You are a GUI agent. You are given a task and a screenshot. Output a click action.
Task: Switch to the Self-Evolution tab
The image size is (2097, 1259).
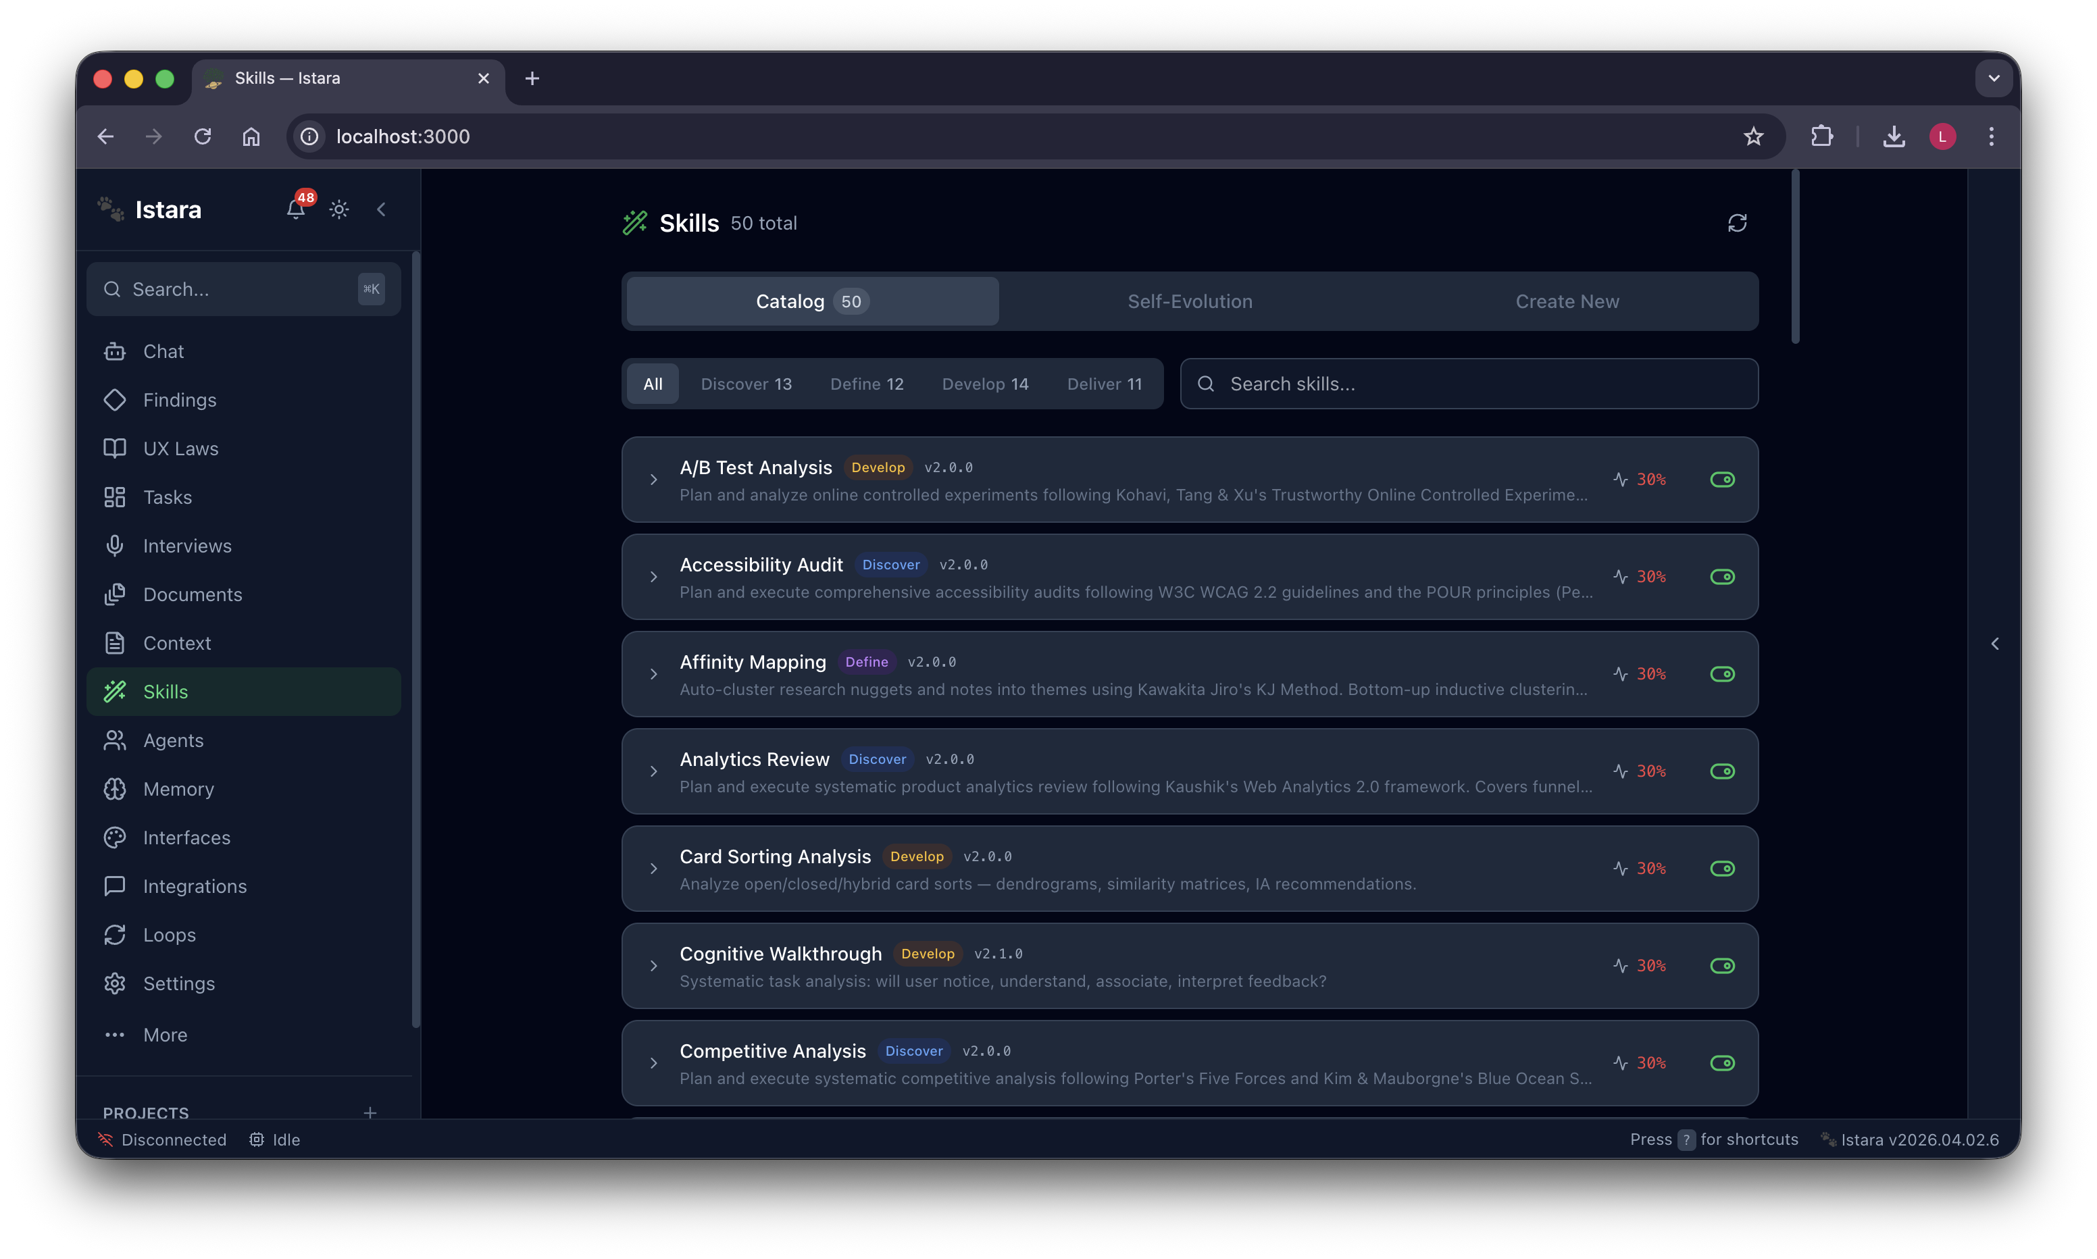tap(1189, 301)
